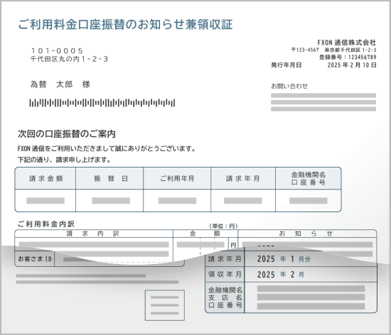
Task: Click 請求年月 header in upper summary table
Action: [243, 178]
